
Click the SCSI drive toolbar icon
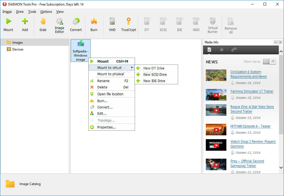pyautogui.click(x=163, y=25)
